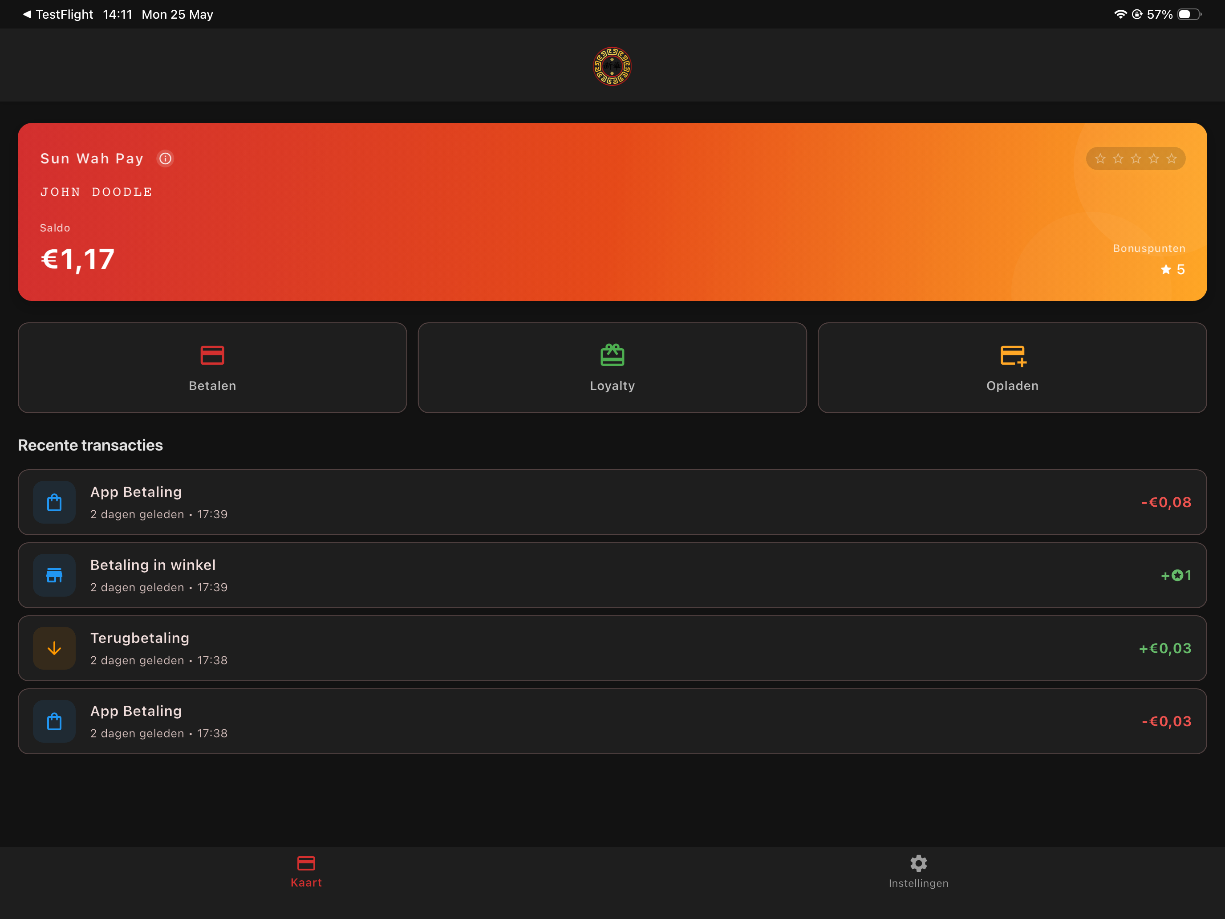Open the Betaling in winkel transaction
Screen dimensions: 1225x919
pos(612,575)
